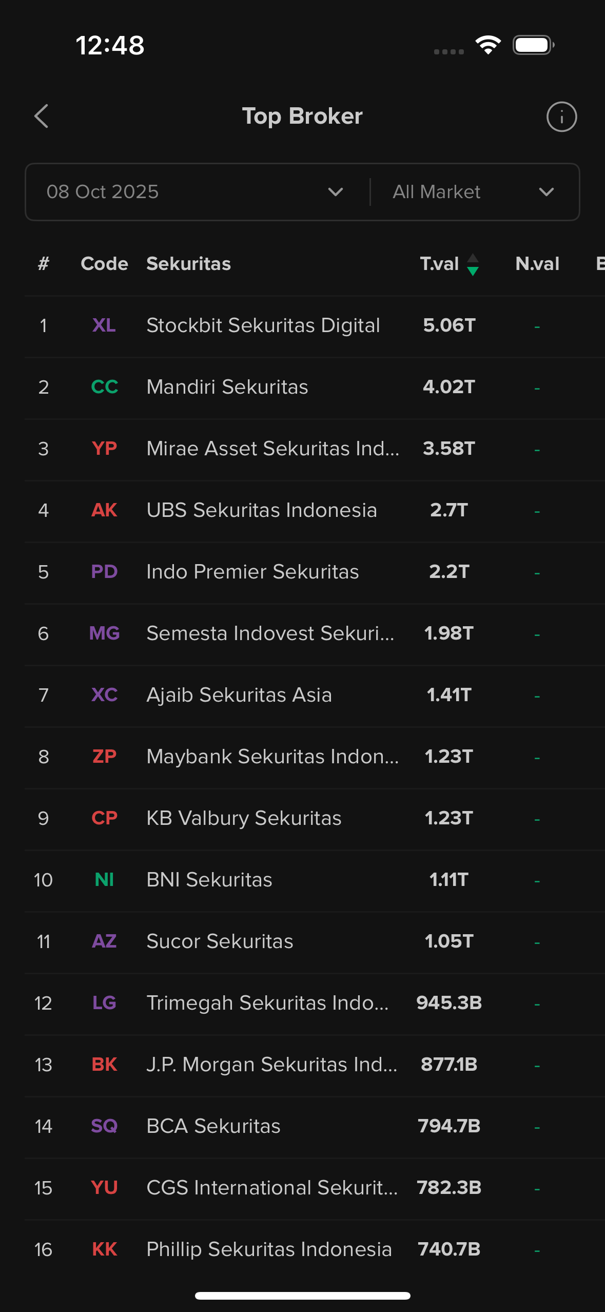This screenshot has width=605, height=1312.
Task: Tap the home indicator bar
Action: [x=302, y=1296]
